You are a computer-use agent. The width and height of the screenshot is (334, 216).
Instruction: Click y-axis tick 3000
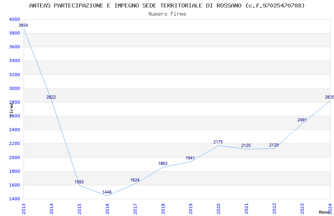[x=15, y=88]
